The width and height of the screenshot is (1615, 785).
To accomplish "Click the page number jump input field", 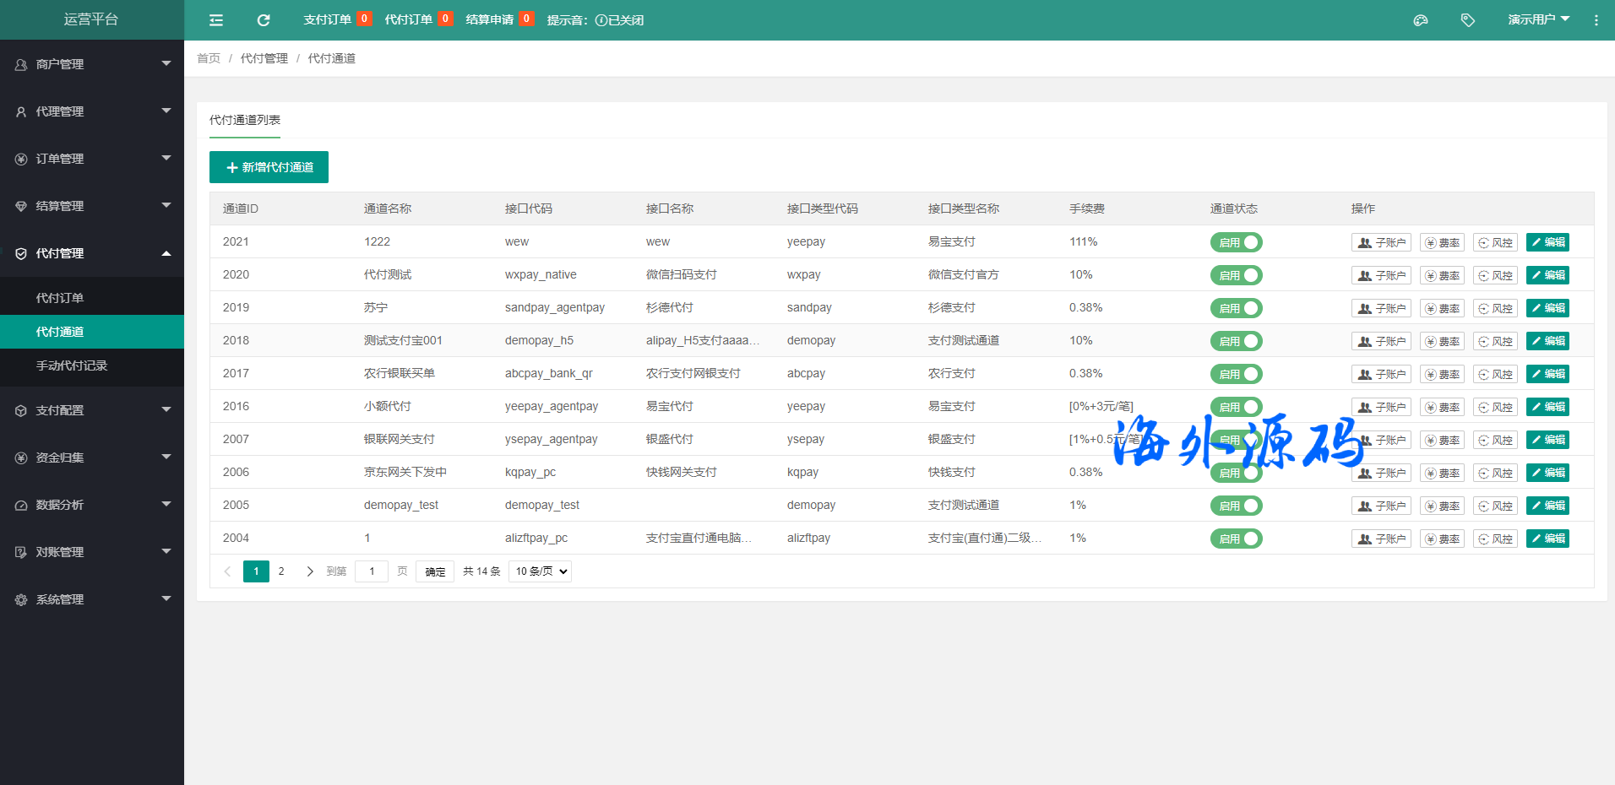I will coord(372,571).
